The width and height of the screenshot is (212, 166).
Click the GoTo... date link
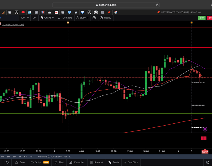tap(68, 157)
